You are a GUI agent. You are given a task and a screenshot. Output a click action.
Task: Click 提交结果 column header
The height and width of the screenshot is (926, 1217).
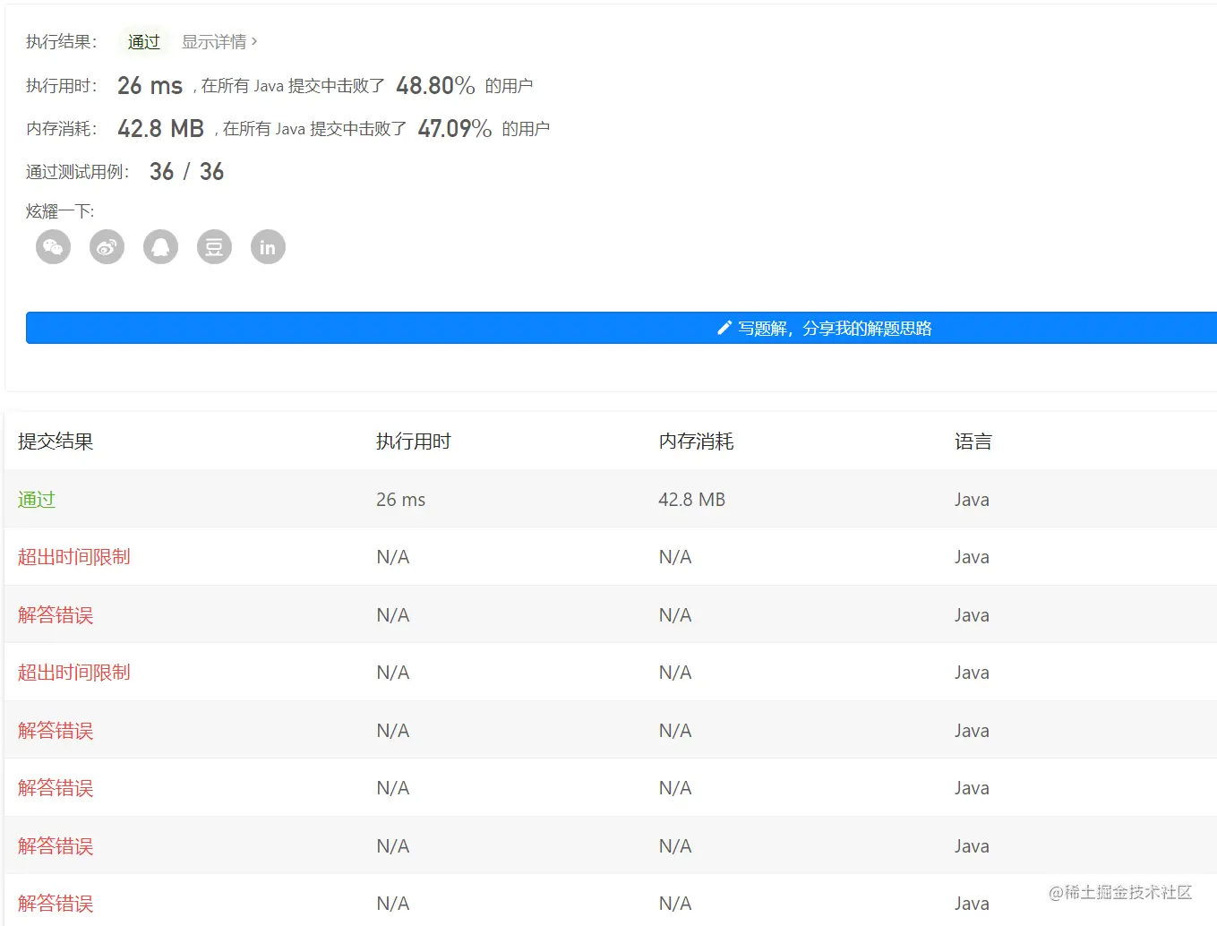[56, 442]
